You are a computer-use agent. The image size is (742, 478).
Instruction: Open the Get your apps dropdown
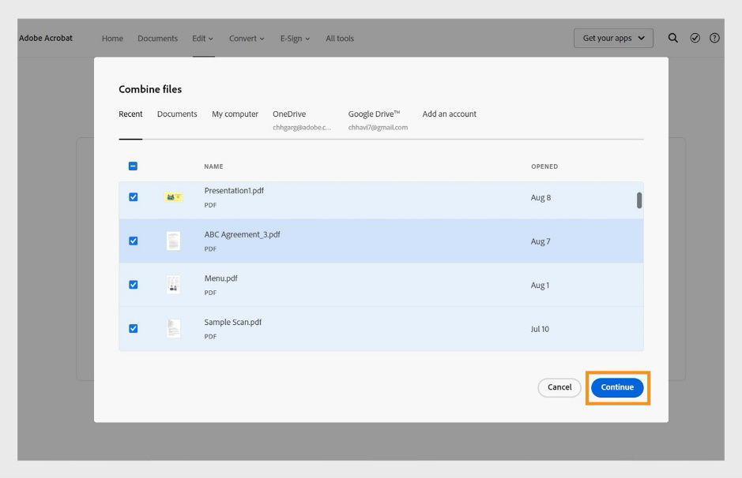pyautogui.click(x=613, y=38)
